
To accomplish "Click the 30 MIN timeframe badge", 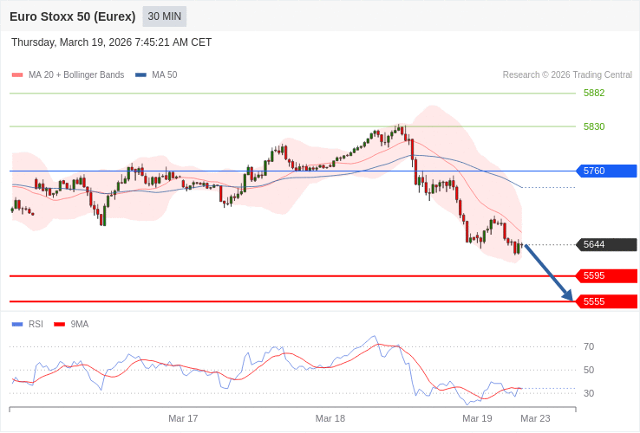I will pos(164,16).
